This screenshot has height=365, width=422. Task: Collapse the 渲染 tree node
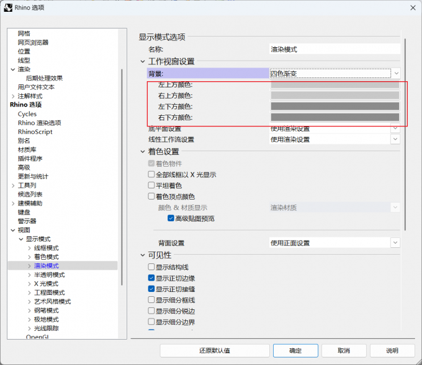[13, 69]
